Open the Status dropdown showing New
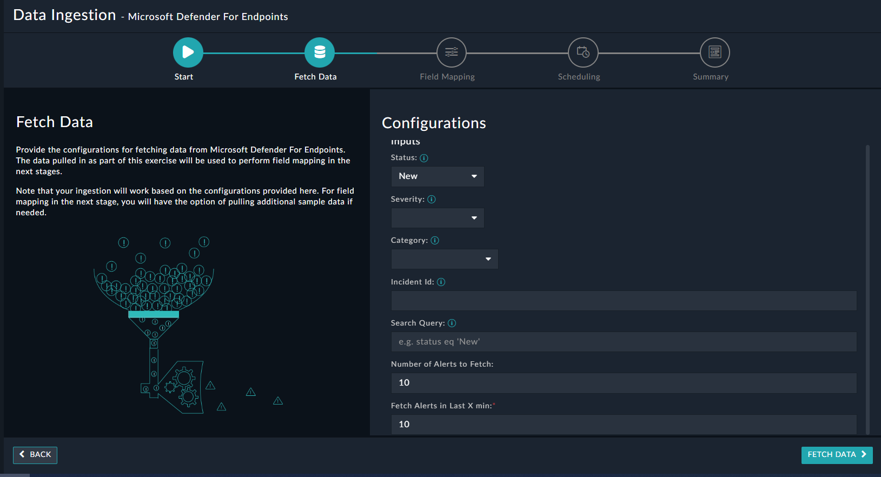Viewport: 881px width, 477px height. [437, 176]
